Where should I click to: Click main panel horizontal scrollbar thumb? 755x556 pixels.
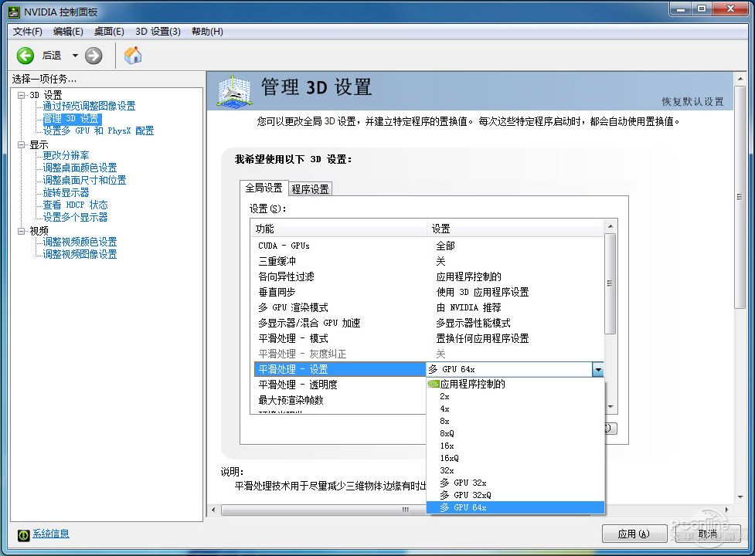[405, 510]
